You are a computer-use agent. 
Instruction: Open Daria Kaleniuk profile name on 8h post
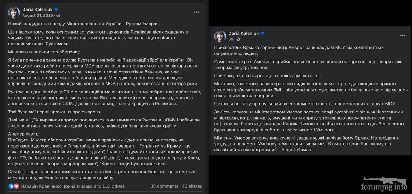point(243,33)
